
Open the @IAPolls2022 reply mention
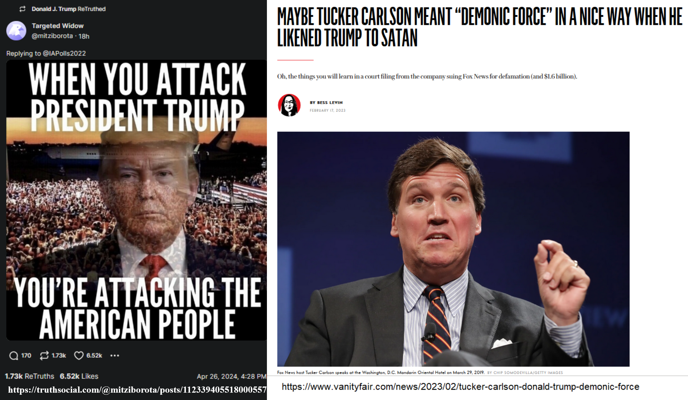point(64,53)
